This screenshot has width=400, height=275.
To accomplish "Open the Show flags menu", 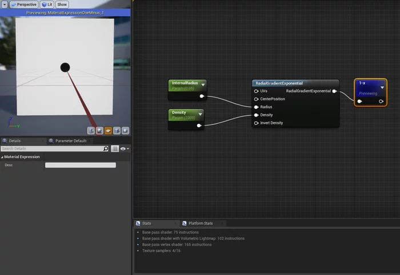I will tap(62, 5).
